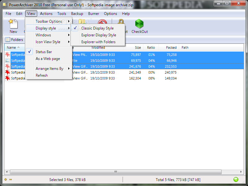Viewport: 248px width, 186px height.
Task: Click red icon of 241,349-size row
Action: (x=7, y=72)
